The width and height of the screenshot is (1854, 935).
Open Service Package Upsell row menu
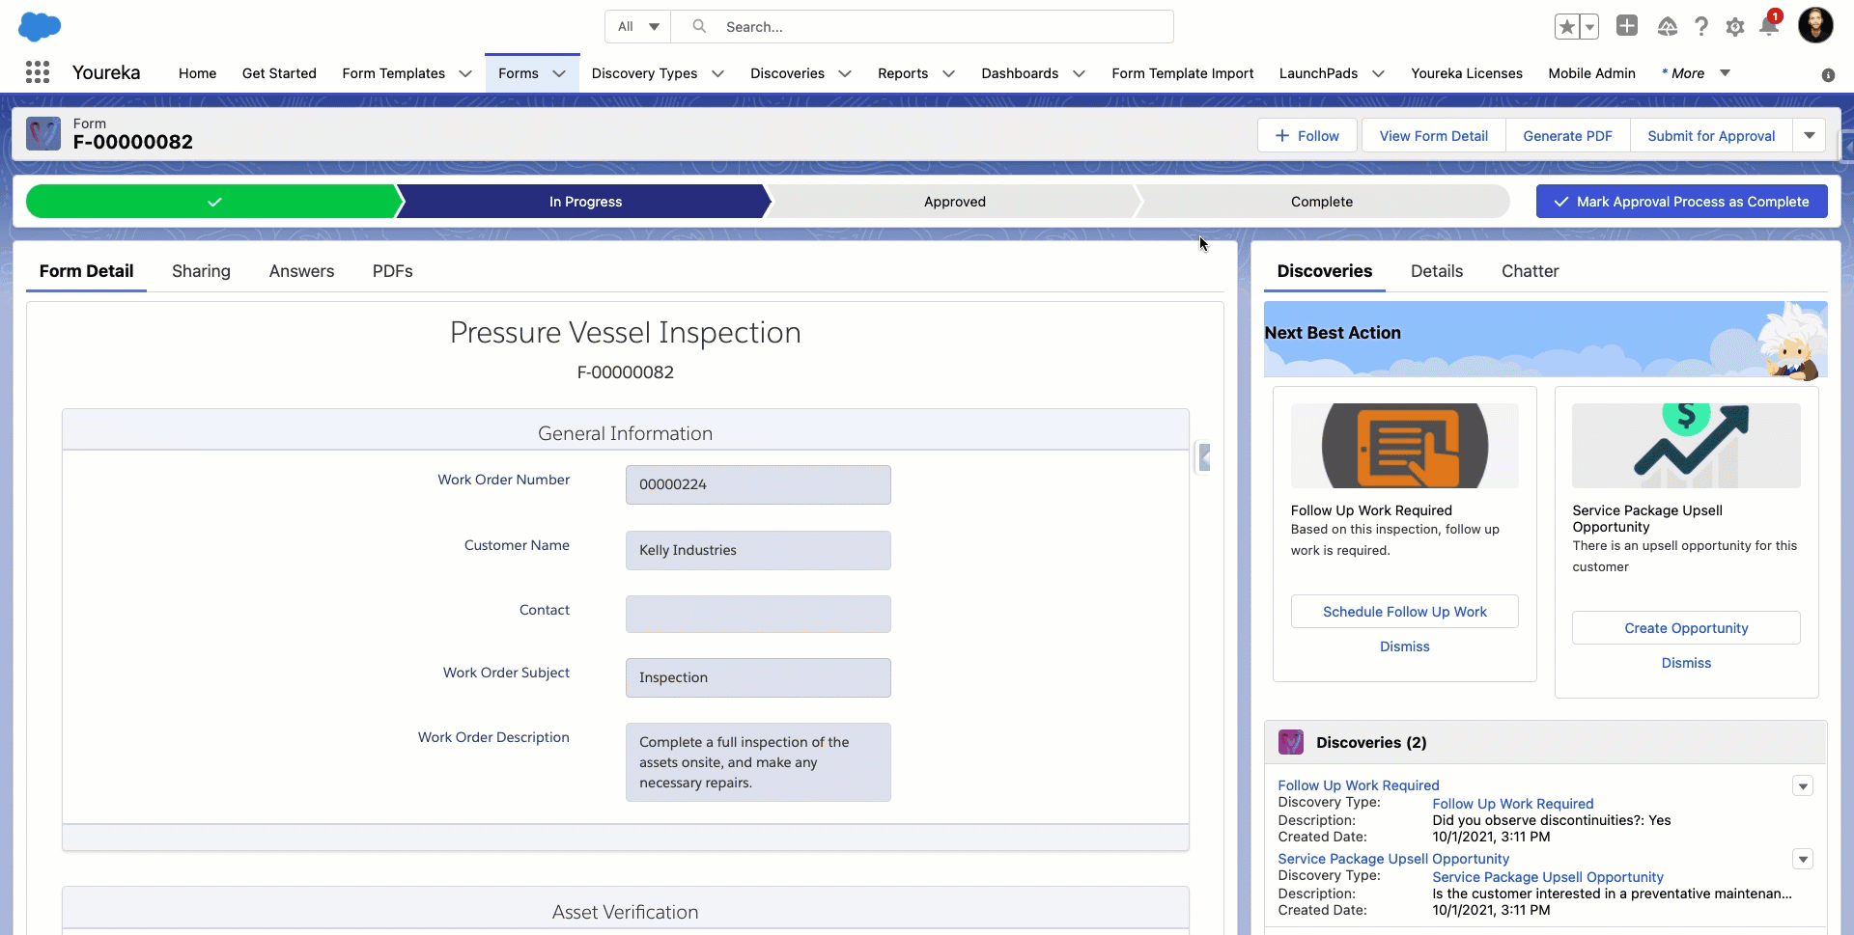pyautogui.click(x=1803, y=859)
